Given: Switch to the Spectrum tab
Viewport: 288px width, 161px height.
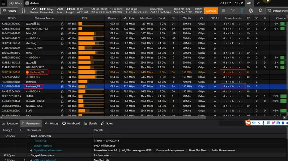Looking at the screenshot, I should click(x=10, y=123).
